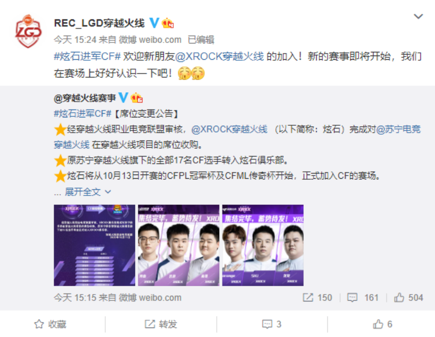This screenshot has width=435, height=337.
Task: Open comments via the bottom bubble icon showing 3
Action: pyautogui.click(x=267, y=324)
